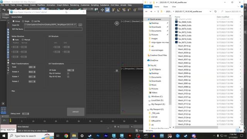Screen dimensions: 247x139
Task: Open After Effects from the taskbar
Action: [x=106, y=136]
